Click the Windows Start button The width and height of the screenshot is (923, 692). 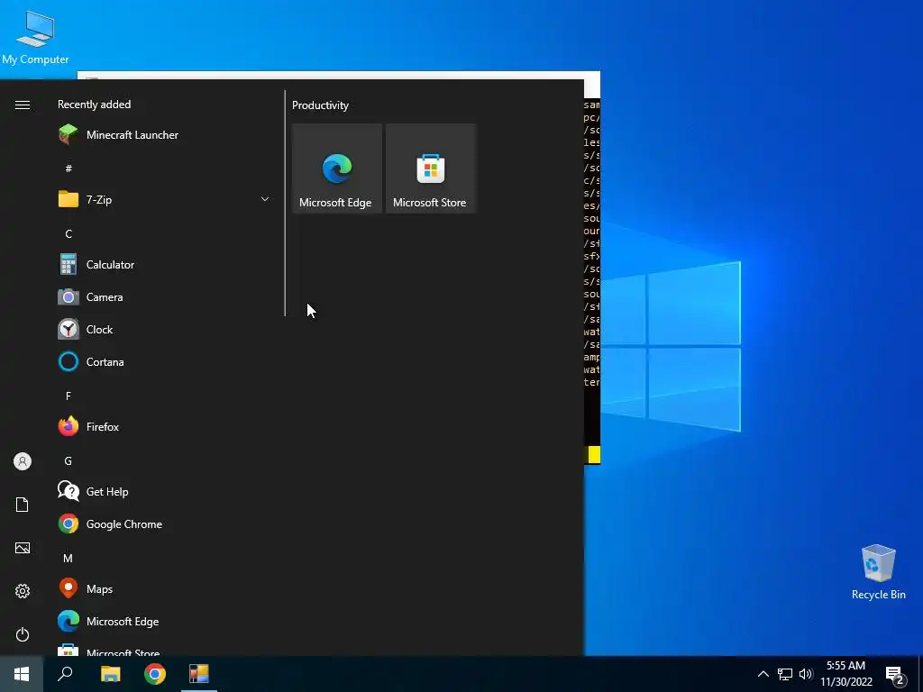point(22,674)
